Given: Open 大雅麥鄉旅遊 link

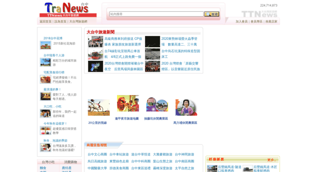Looking at the screenshot, I should coord(162,155).
